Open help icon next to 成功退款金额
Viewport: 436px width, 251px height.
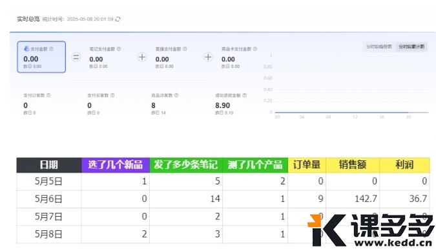point(244,95)
